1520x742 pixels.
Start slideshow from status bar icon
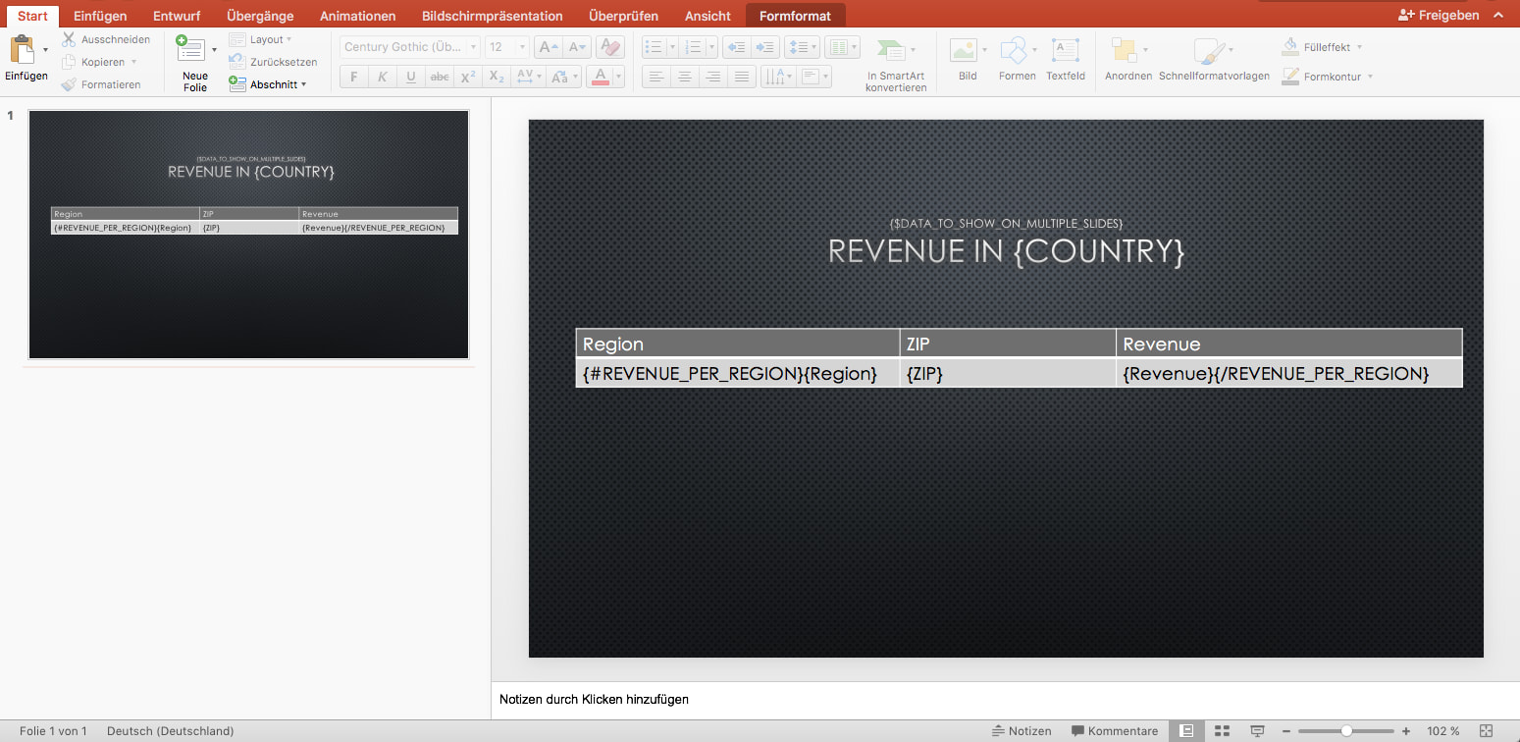click(1257, 731)
